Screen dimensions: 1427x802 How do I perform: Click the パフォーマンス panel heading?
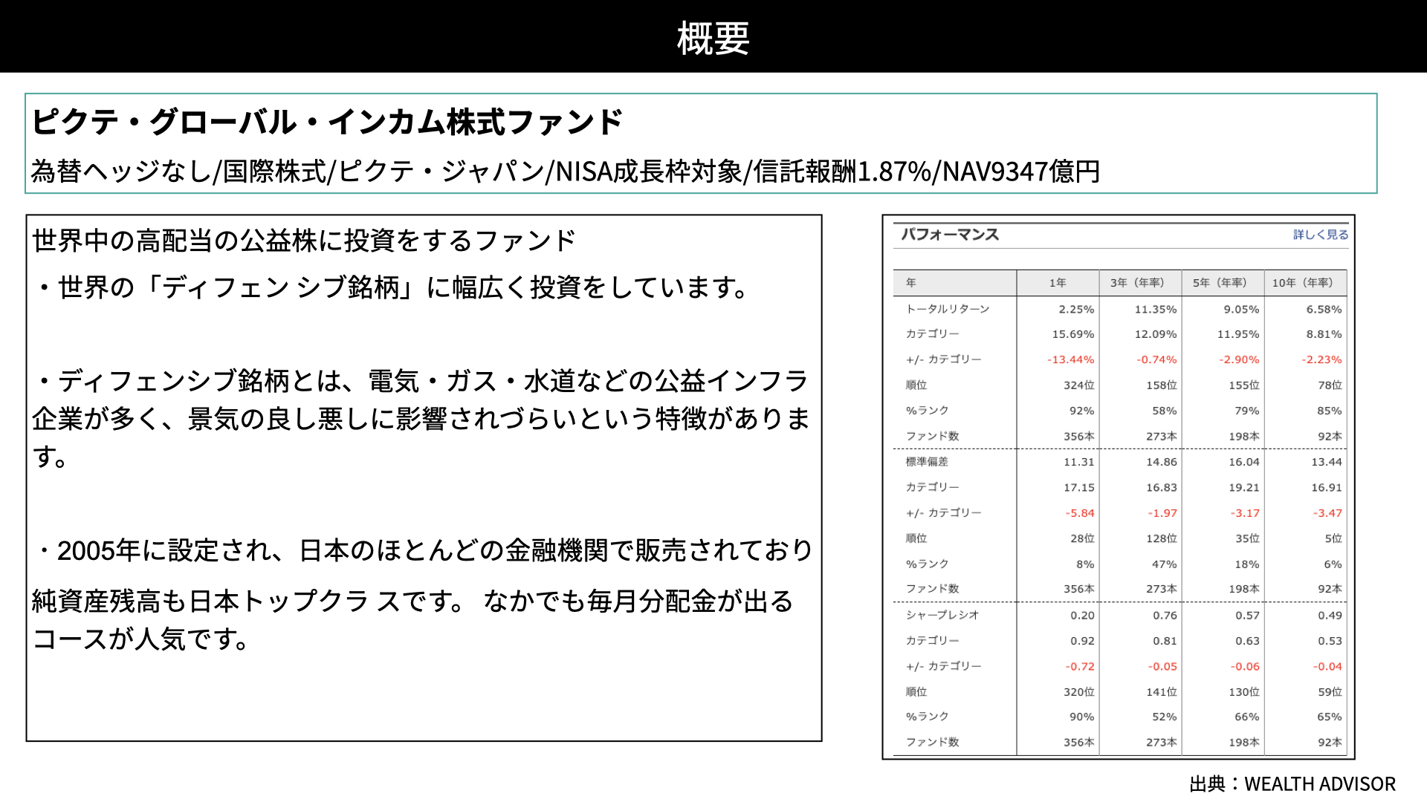[950, 235]
